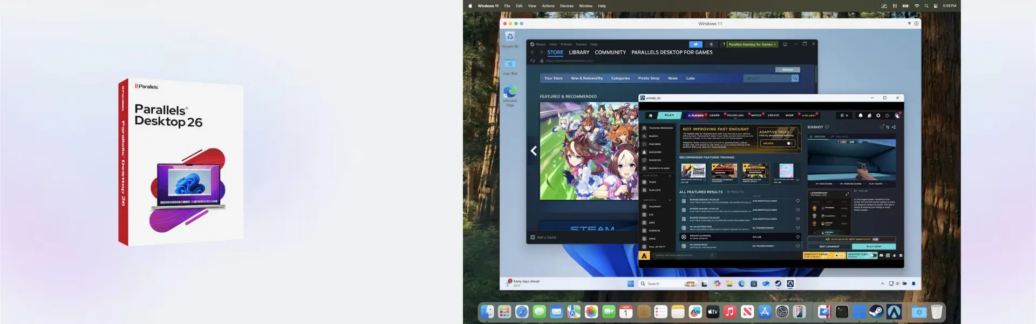Open Discord icon in Aim Lab footer
The height and width of the screenshot is (324, 1036).
coord(882,255)
